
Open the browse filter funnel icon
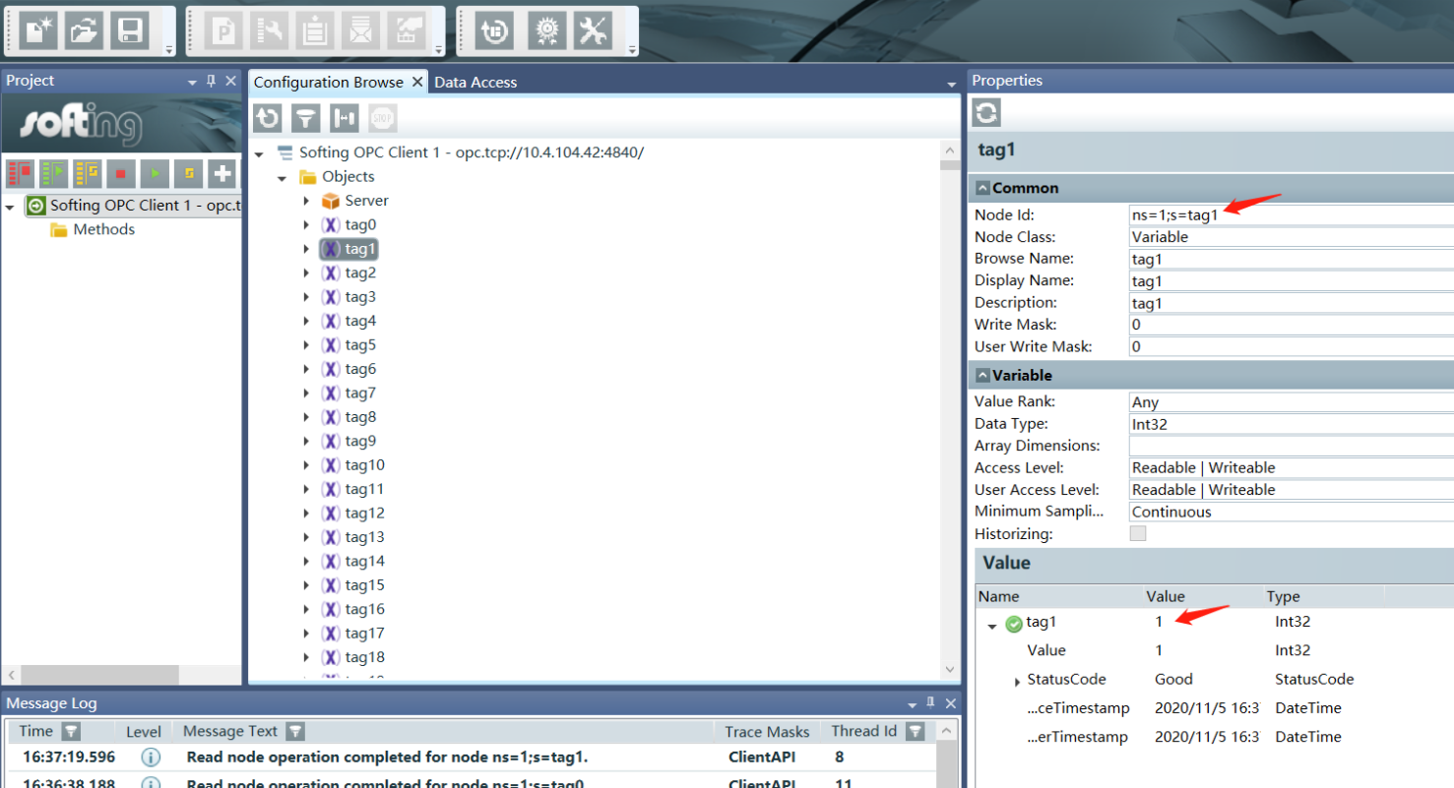306,119
